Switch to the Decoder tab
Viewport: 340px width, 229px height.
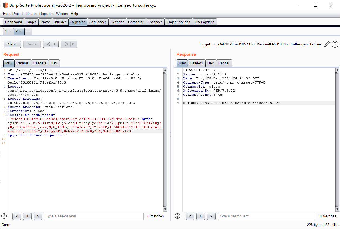pos(117,22)
